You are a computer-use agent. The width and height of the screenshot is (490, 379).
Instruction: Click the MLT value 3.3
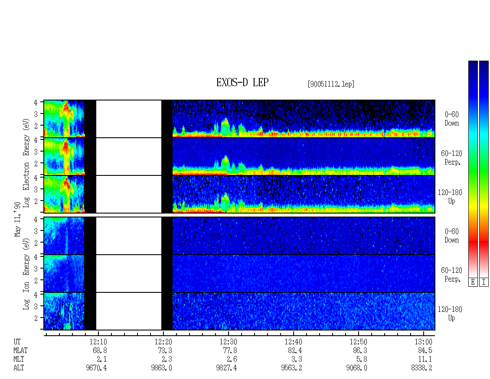297,360
